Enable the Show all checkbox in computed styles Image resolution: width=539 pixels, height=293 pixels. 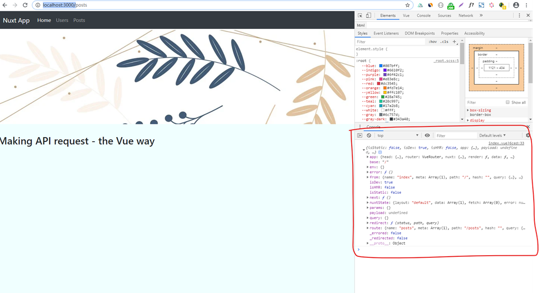508,102
